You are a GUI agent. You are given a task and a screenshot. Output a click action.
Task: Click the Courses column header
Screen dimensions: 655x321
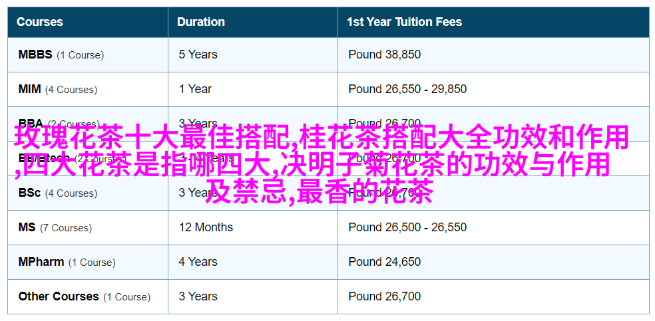[x=39, y=22]
